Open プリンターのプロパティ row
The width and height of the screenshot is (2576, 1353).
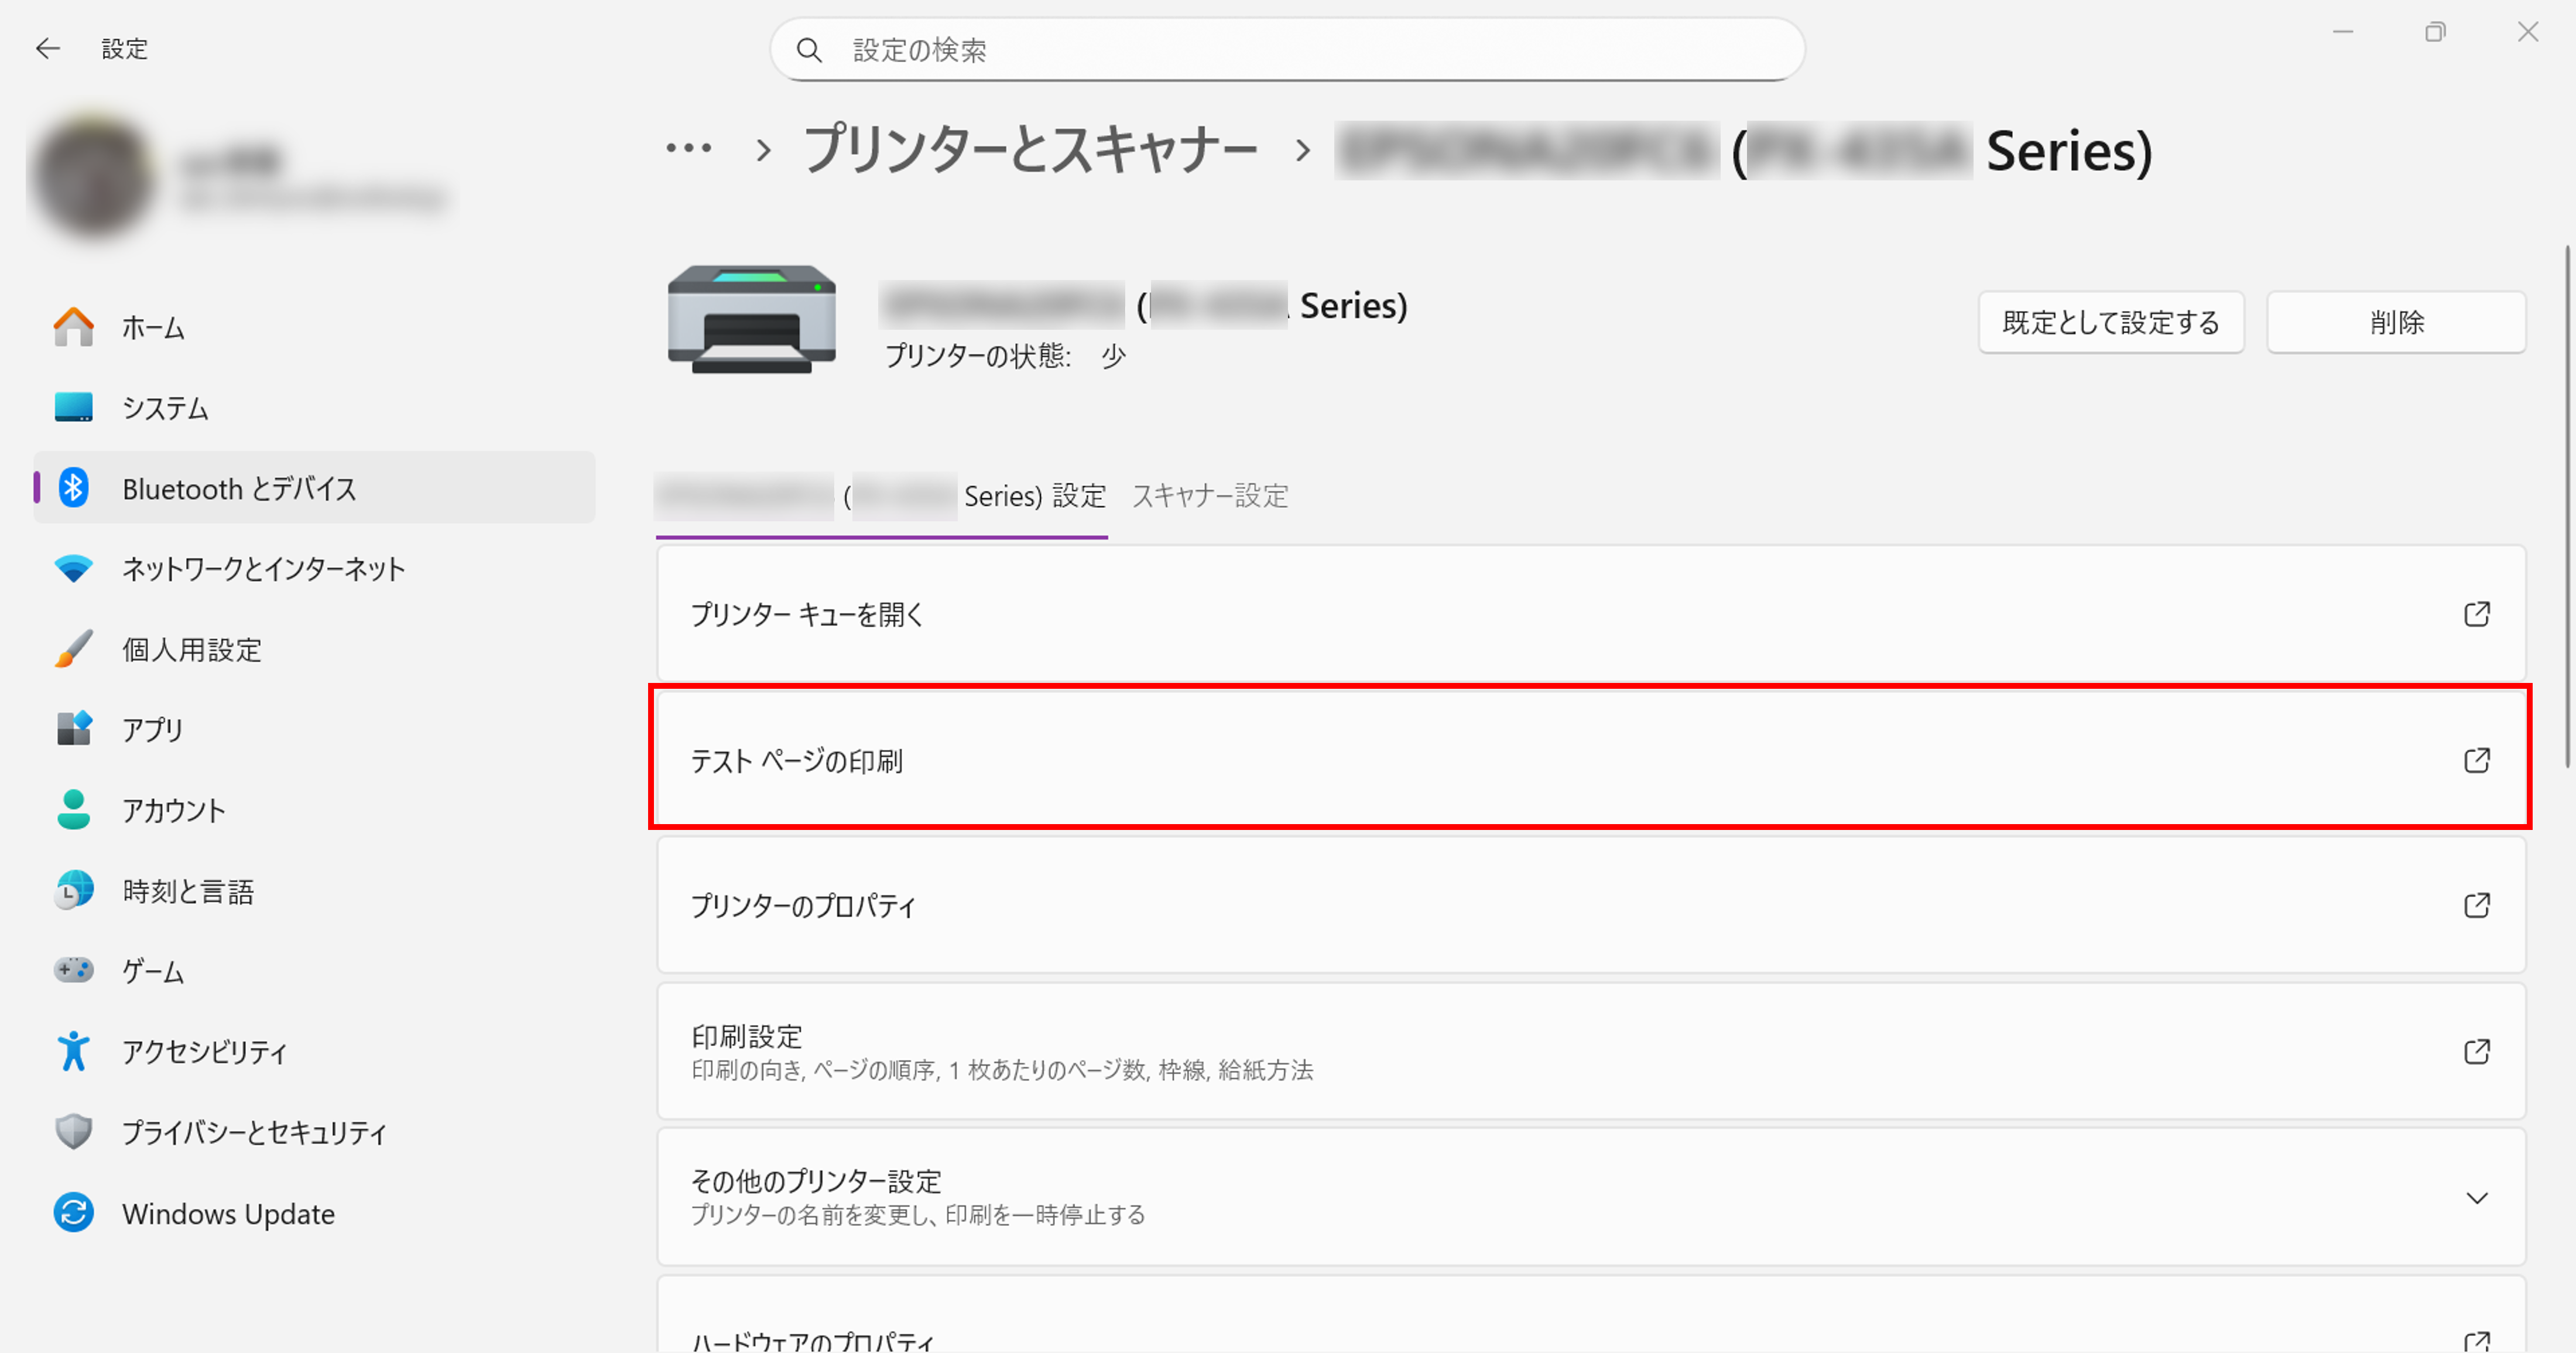coord(1590,906)
